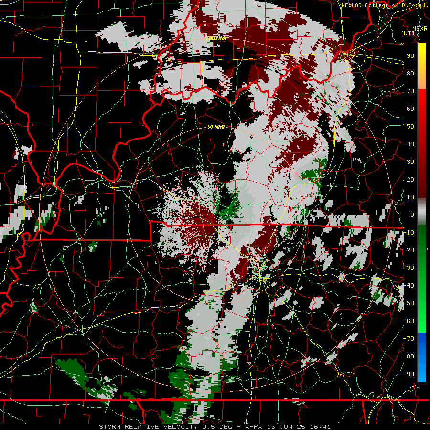The width and height of the screenshot is (430, 430).
Task: Click the -80 value on the legend
Action: 408,356
